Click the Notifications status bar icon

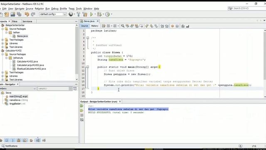(x=3, y=146)
